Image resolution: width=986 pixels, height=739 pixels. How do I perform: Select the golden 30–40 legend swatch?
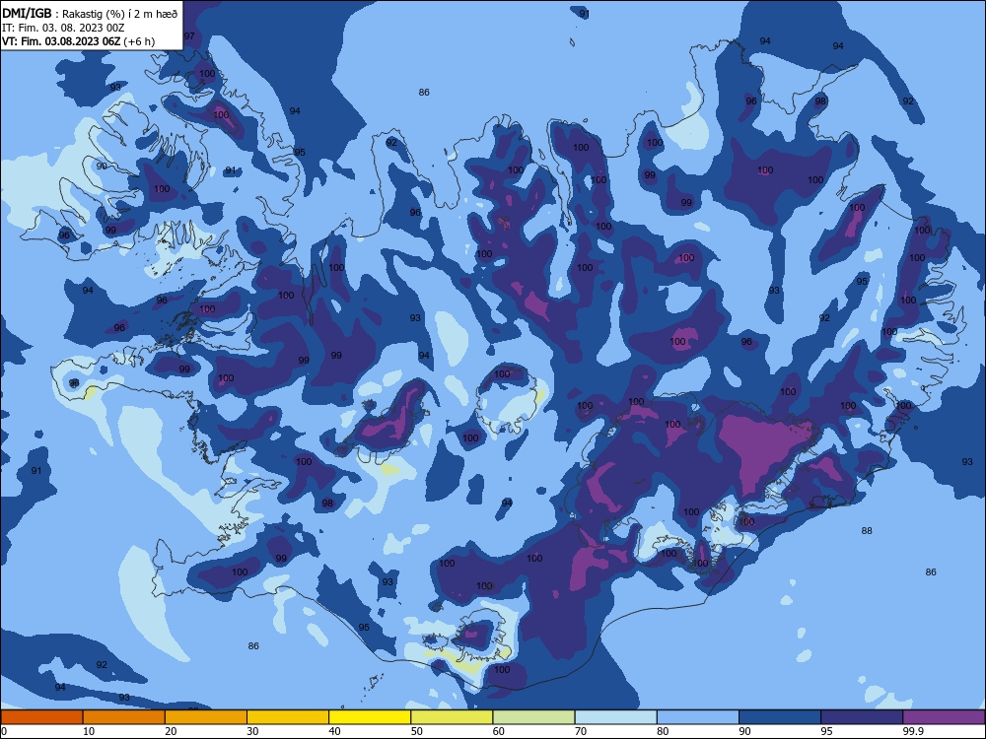[x=288, y=717]
